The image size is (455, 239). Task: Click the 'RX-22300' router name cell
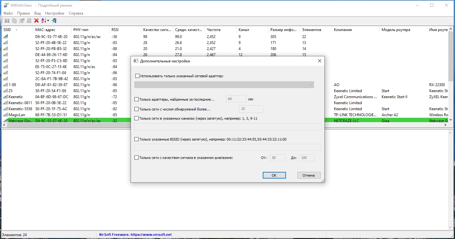pyautogui.click(x=437, y=85)
